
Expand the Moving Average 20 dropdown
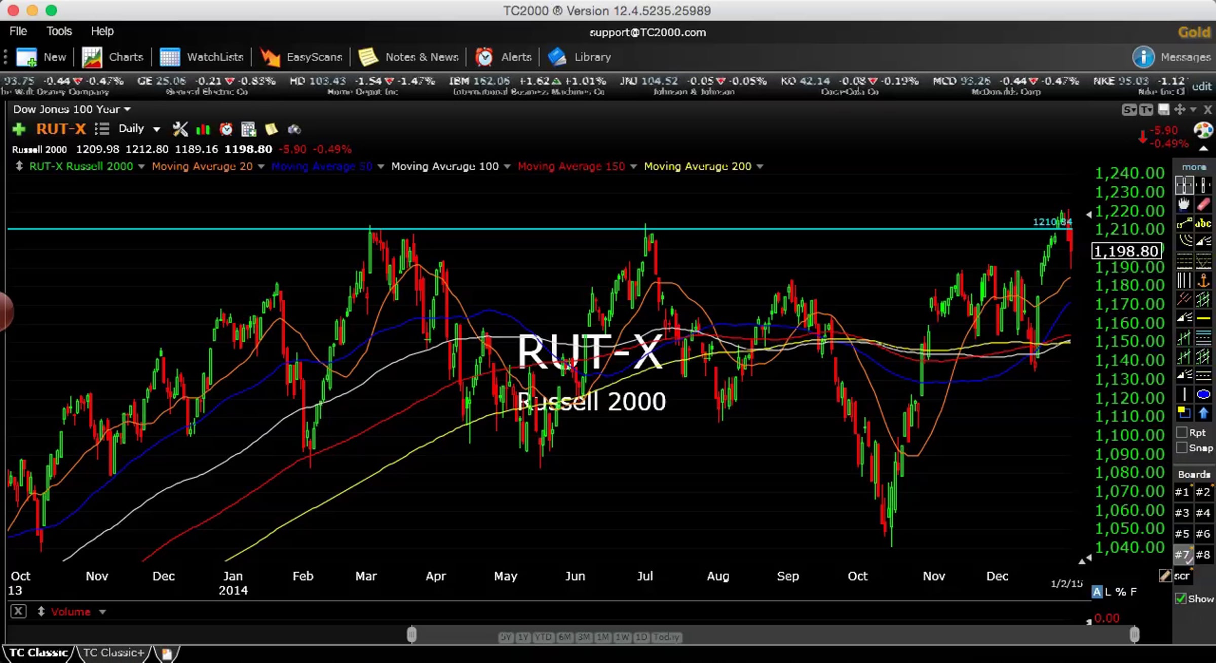pyautogui.click(x=261, y=167)
